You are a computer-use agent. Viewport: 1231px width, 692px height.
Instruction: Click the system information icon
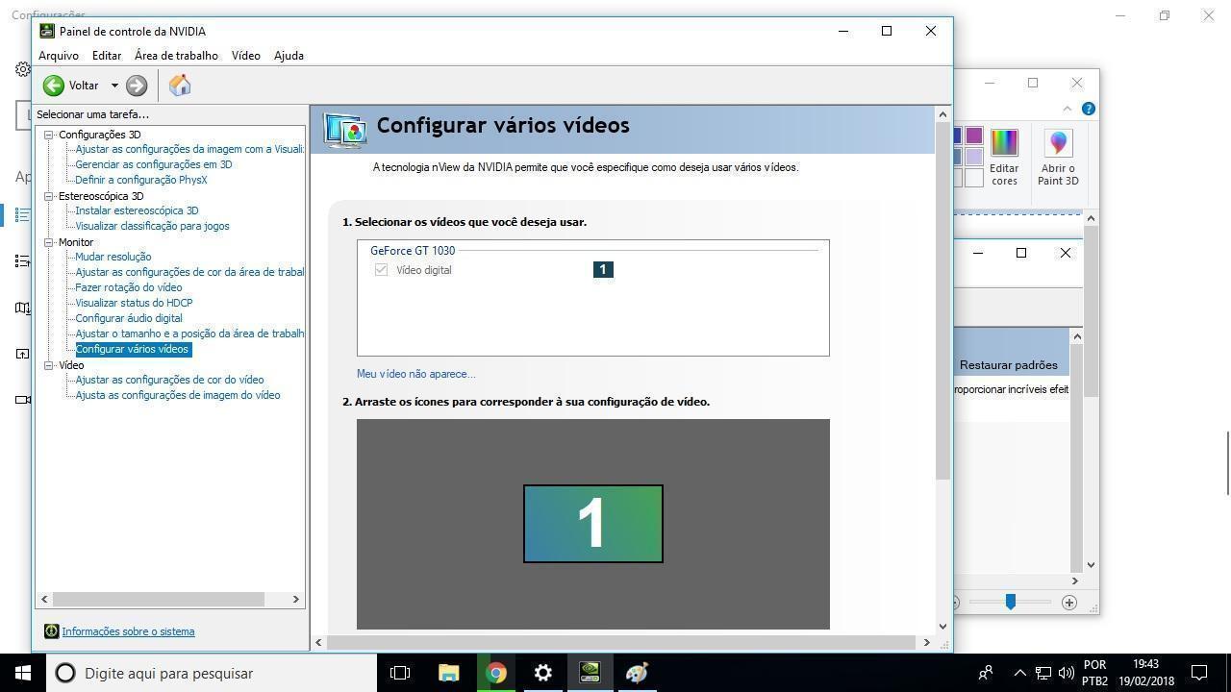click(52, 631)
